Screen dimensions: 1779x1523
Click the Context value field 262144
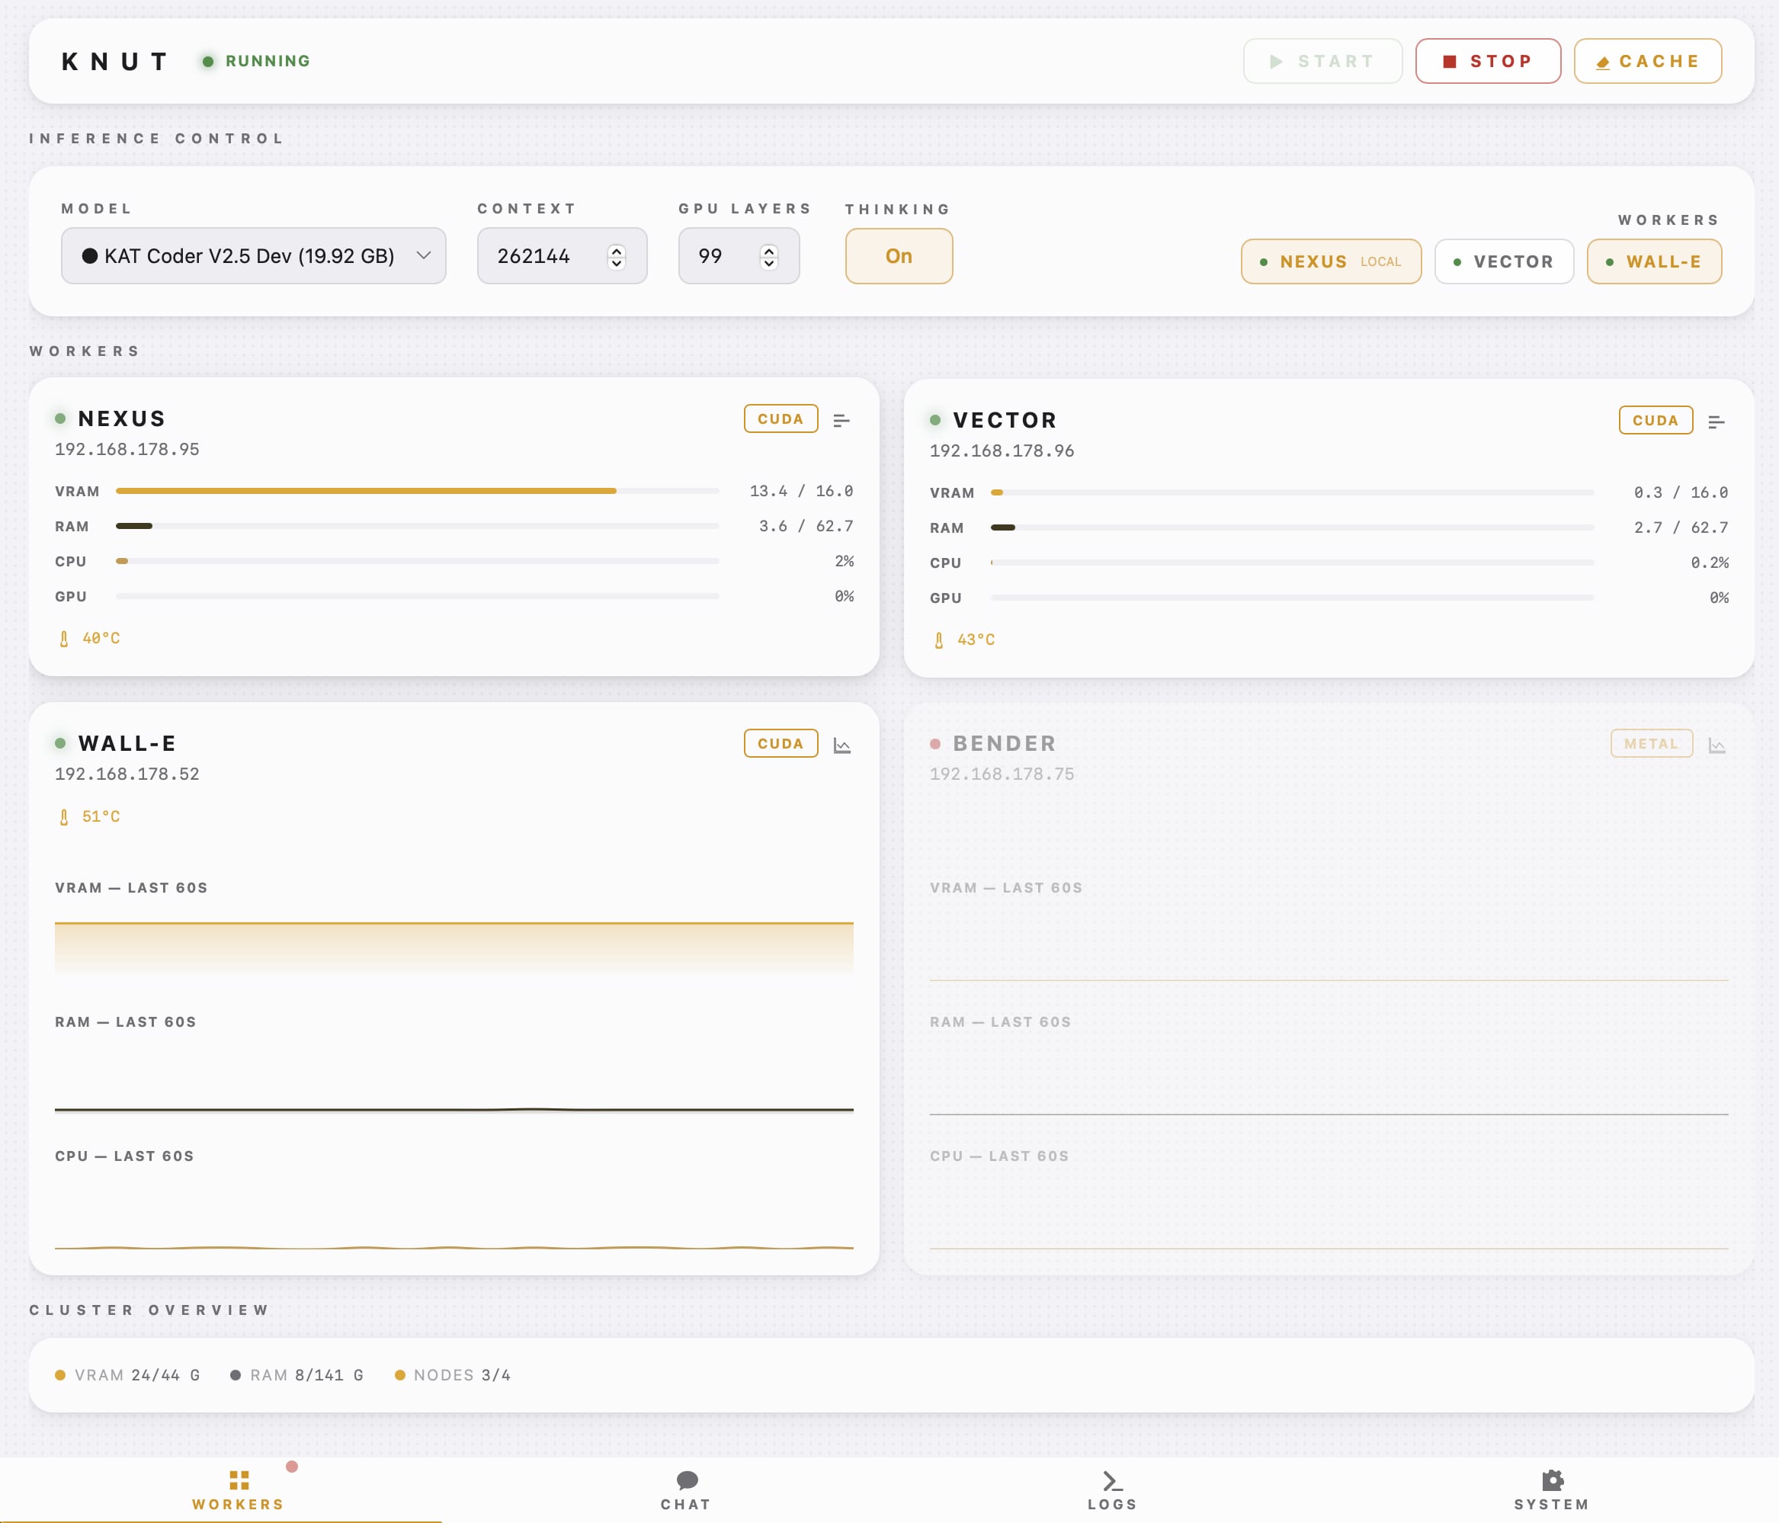coord(562,256)
